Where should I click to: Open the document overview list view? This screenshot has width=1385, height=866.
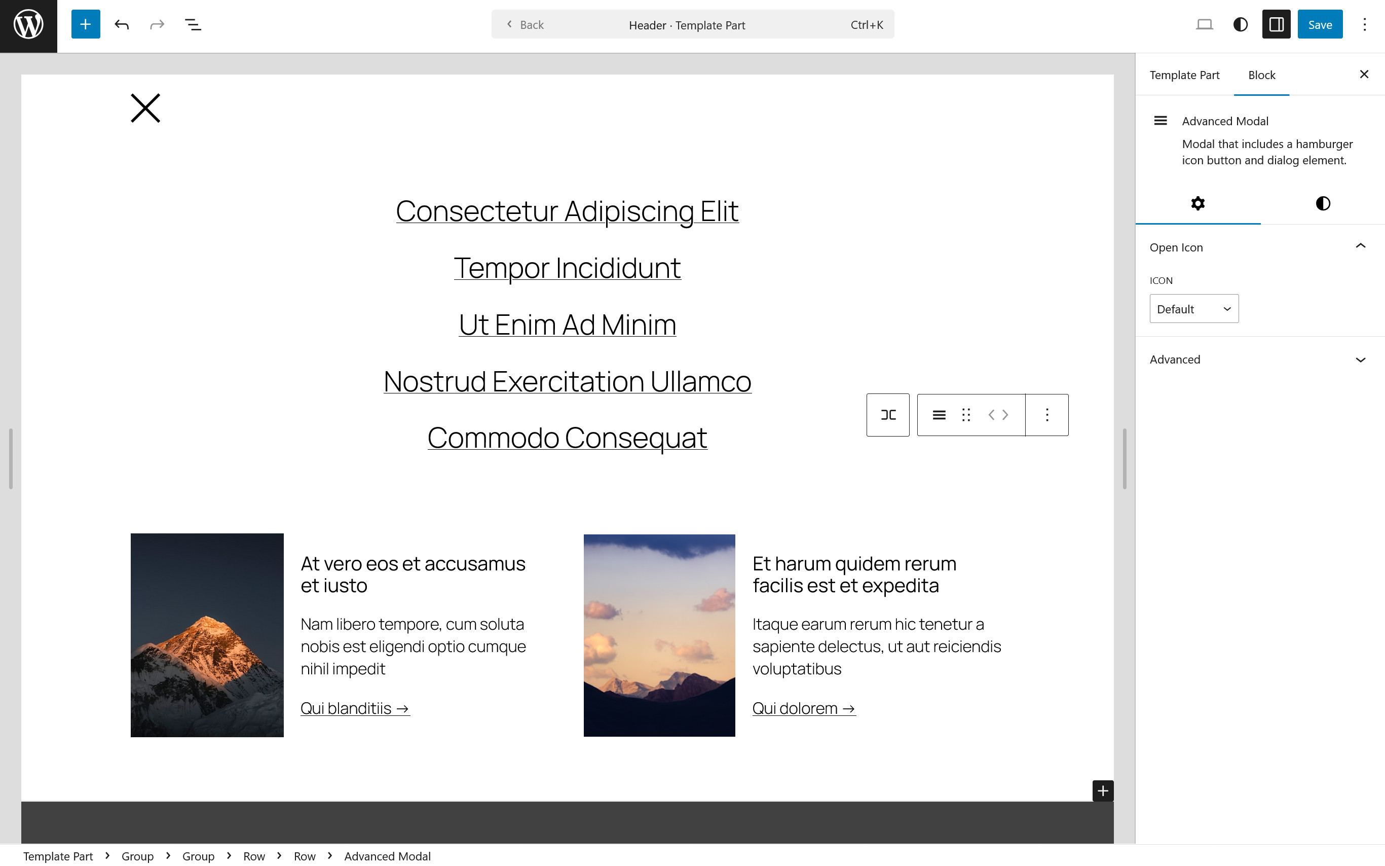click(x=193, y=25)
